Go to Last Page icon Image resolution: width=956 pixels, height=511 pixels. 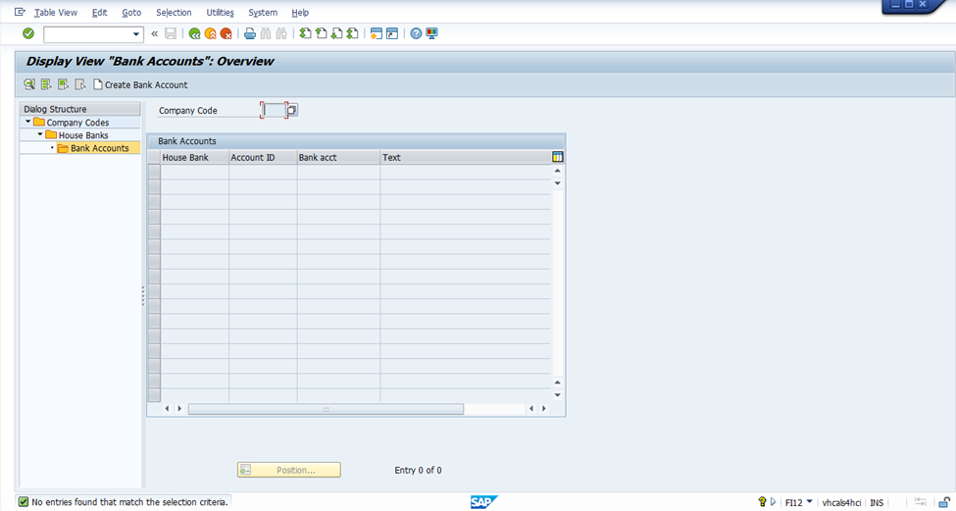point(352,33)
